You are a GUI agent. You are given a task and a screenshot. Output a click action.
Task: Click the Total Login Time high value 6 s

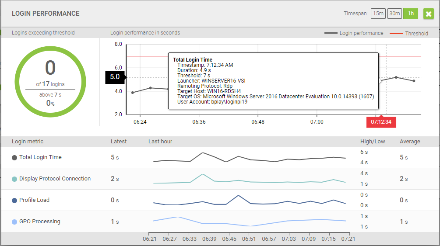tap(364, 152)
